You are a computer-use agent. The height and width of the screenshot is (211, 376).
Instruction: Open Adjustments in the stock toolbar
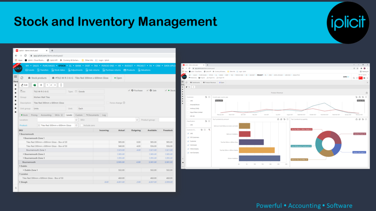pos(75,70)
